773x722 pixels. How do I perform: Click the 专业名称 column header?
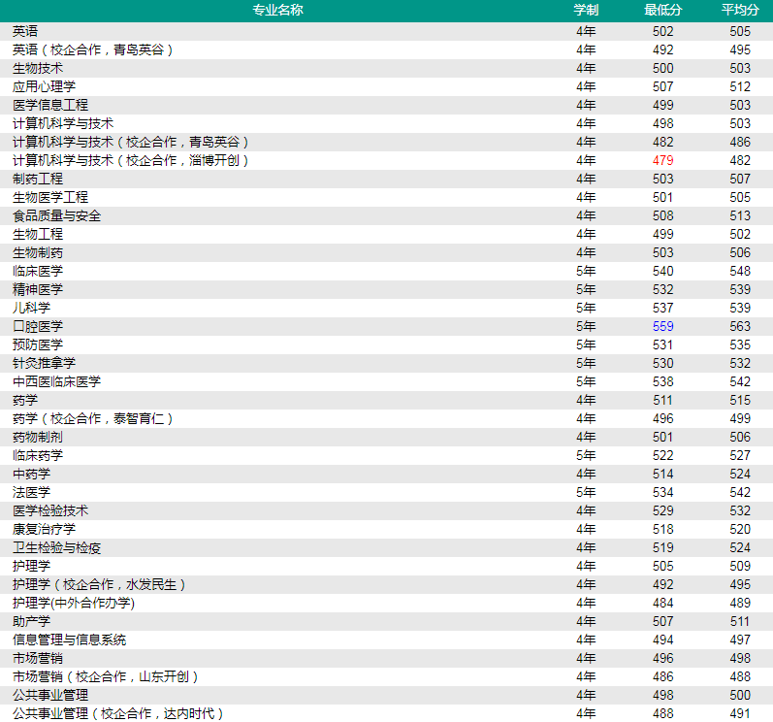(277, 10)
